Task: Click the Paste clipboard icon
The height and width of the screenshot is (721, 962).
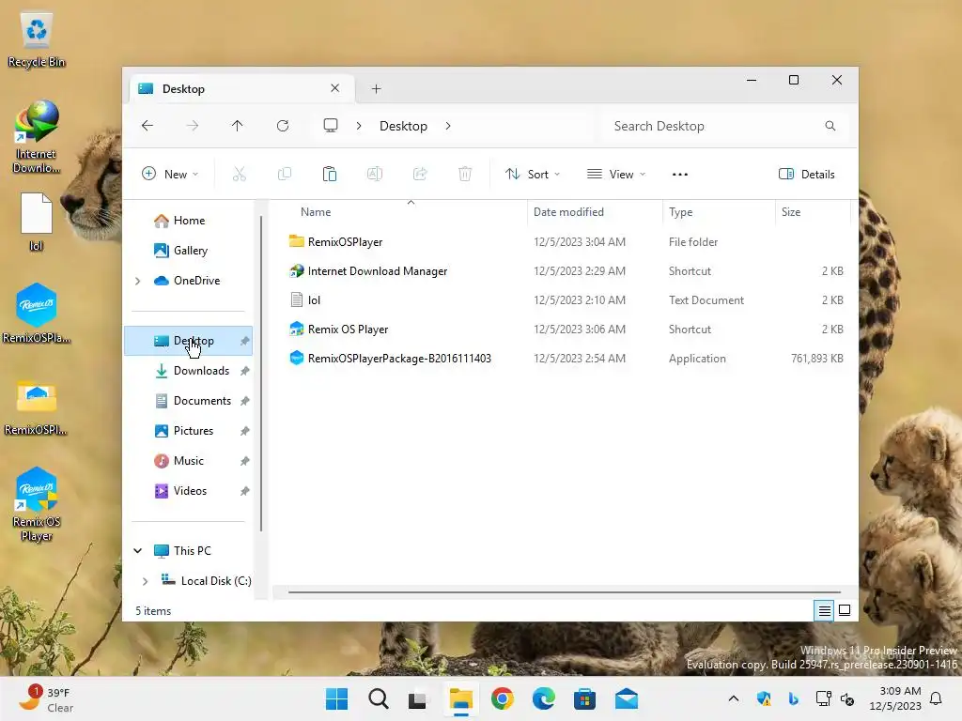Action: click(x=330, y=174)
